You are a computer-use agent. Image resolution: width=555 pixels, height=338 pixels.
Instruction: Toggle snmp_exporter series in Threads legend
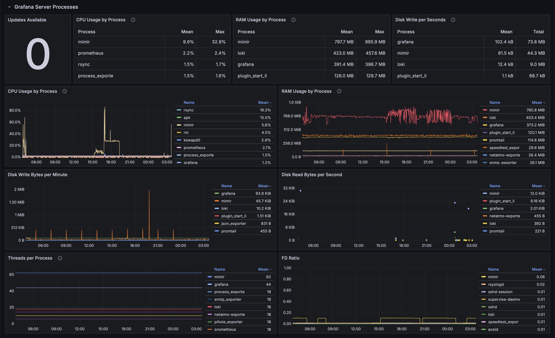coord(228,299)
